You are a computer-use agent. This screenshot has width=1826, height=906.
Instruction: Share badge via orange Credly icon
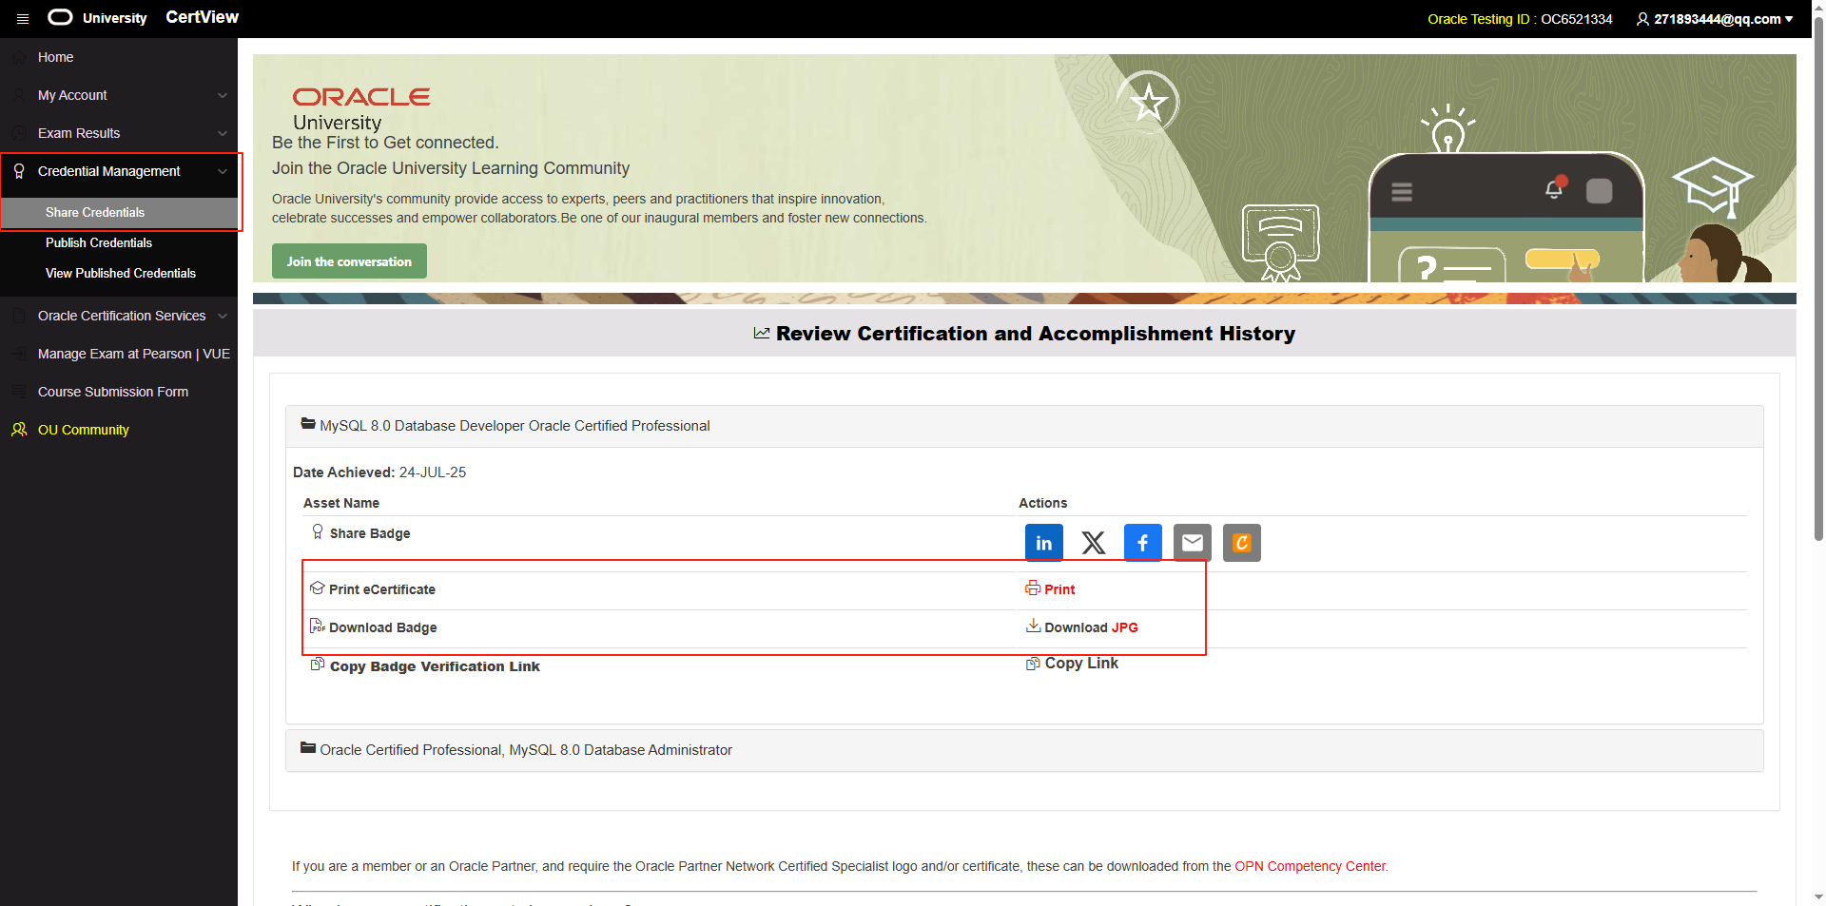[1242, 543]
